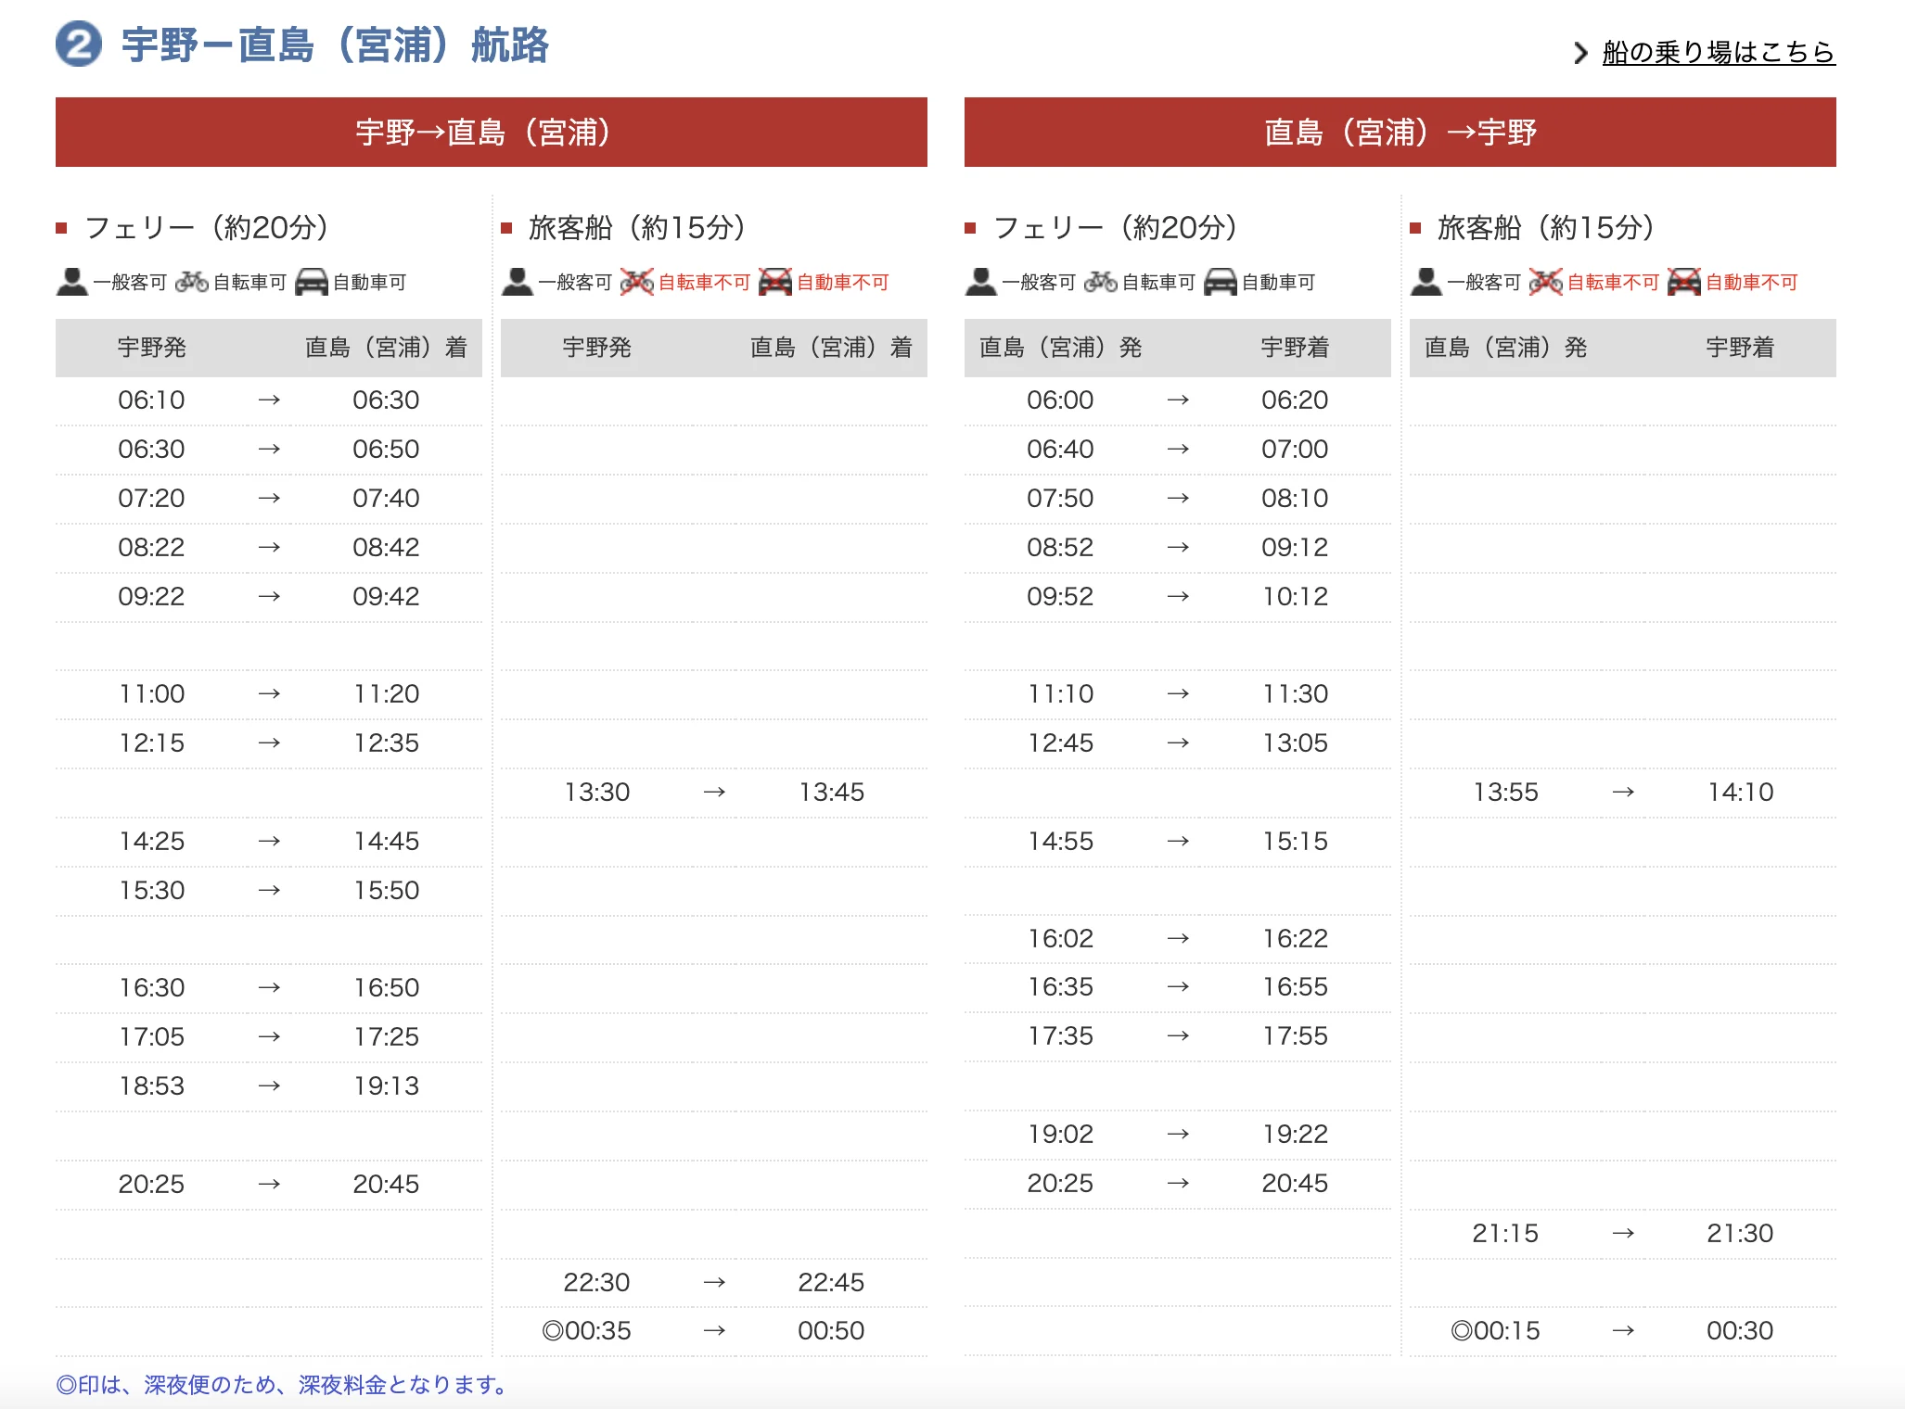Click bicycle icon in first フェリー legend
Screen dimensions: 1905x1409
click(x=192, y=281)
